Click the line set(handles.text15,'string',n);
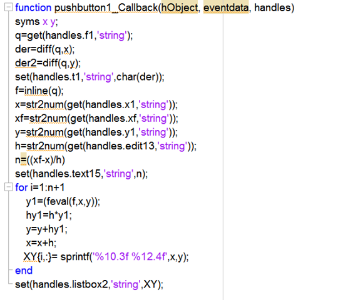The image size is (343, 300). coord(81,174)
